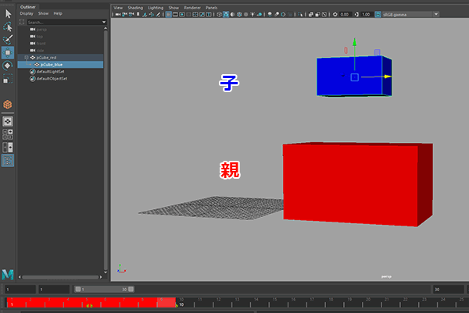Choose the Move tool in toolbox
This screenshot has width=469, height=313.
coord(8,52)
